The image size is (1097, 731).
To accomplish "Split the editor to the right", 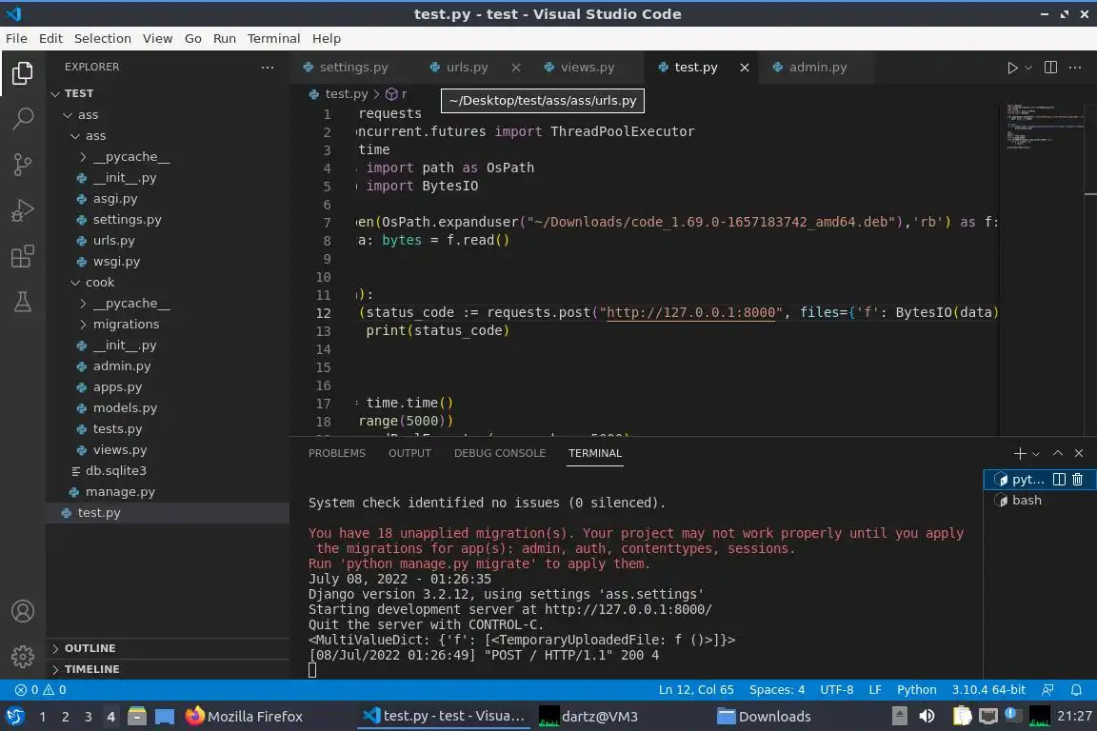I will [x=1051, y=68].
